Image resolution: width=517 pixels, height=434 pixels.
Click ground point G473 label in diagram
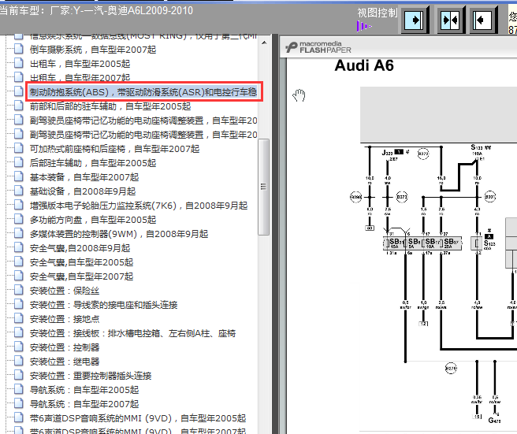point(494,420)
